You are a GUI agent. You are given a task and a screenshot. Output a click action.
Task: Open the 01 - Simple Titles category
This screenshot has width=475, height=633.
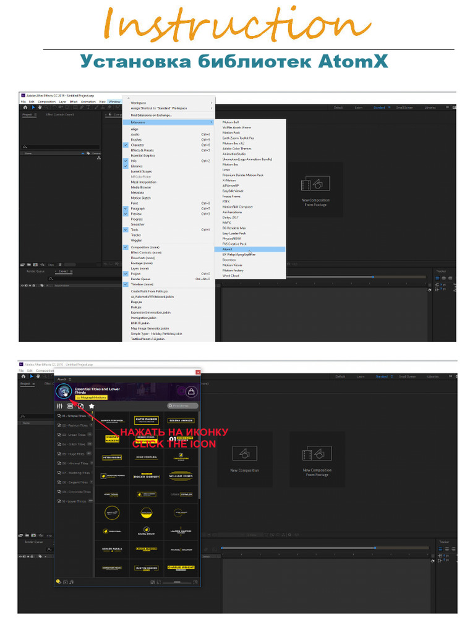74,416
